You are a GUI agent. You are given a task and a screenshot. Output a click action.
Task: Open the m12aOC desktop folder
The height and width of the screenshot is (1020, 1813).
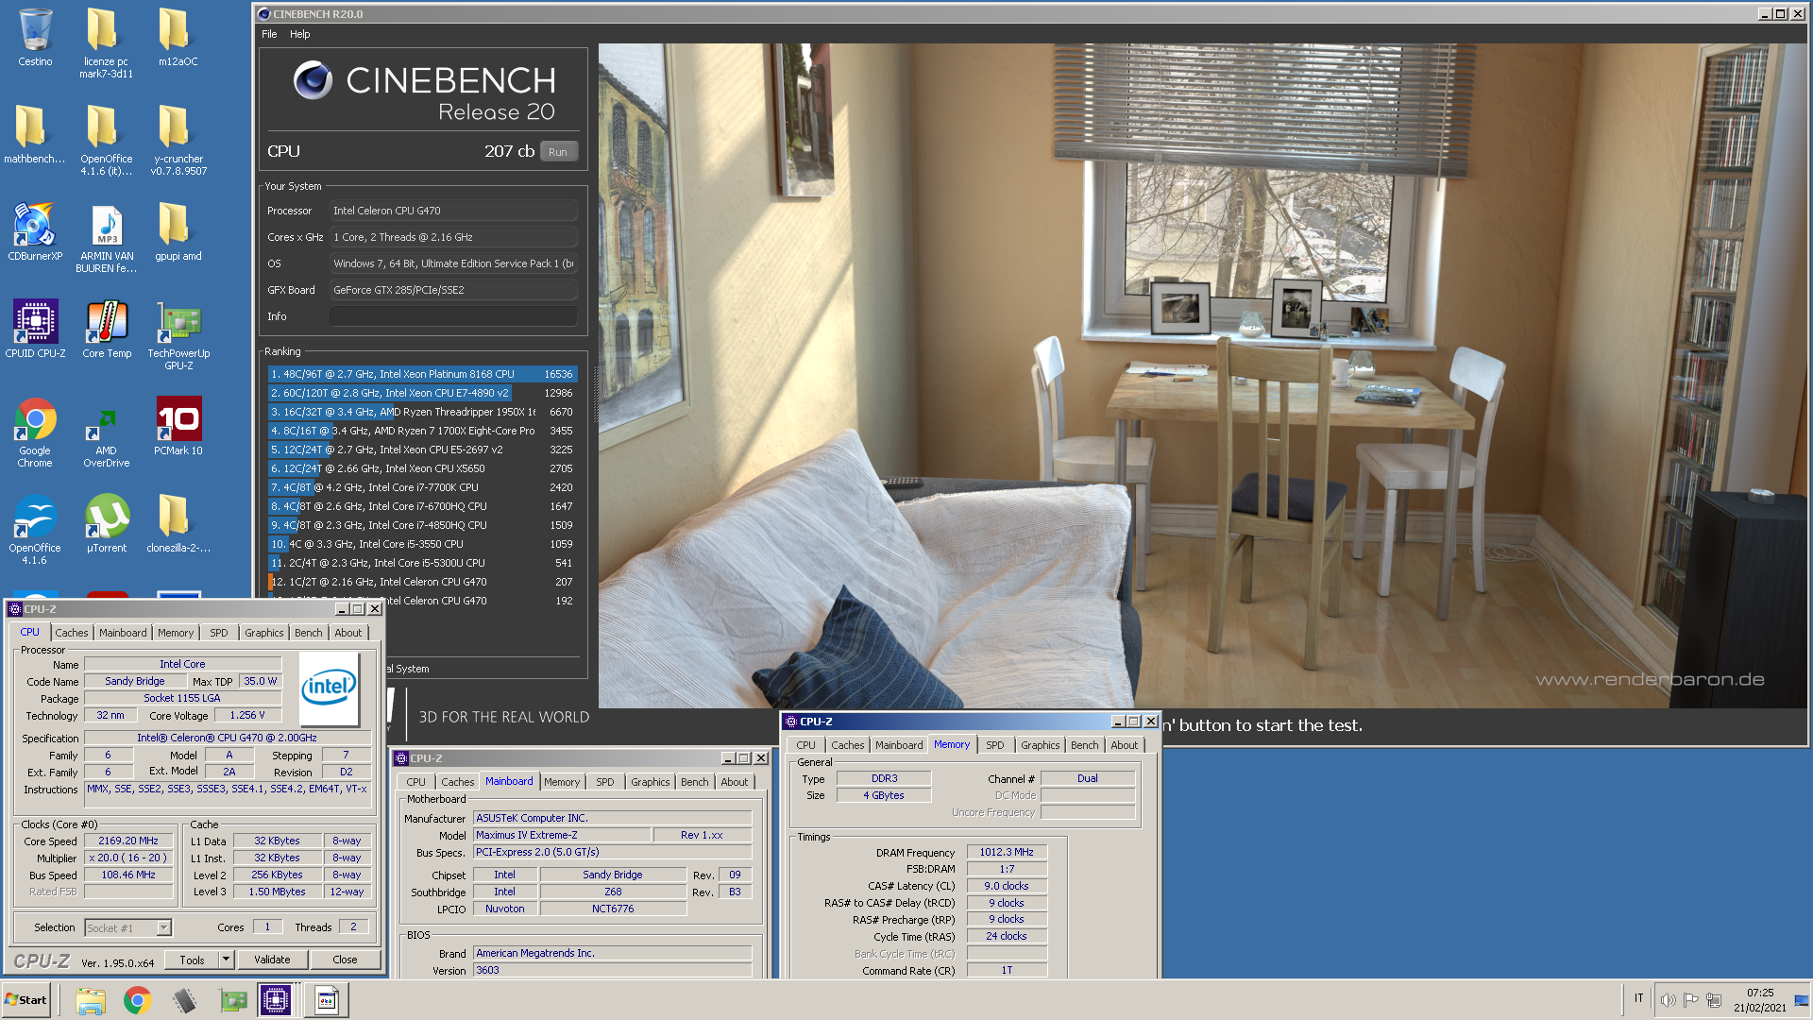coord(178,37)
